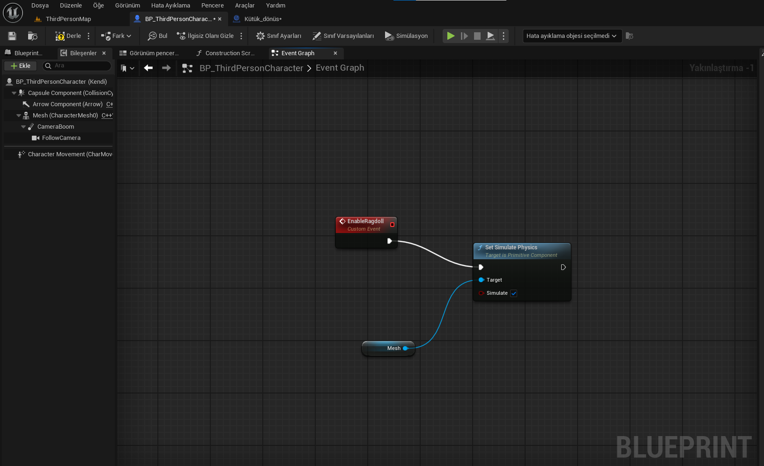Click Event Graph breadcrumb link
Viewport: 764px width, 466px height.
pos(340,68)
